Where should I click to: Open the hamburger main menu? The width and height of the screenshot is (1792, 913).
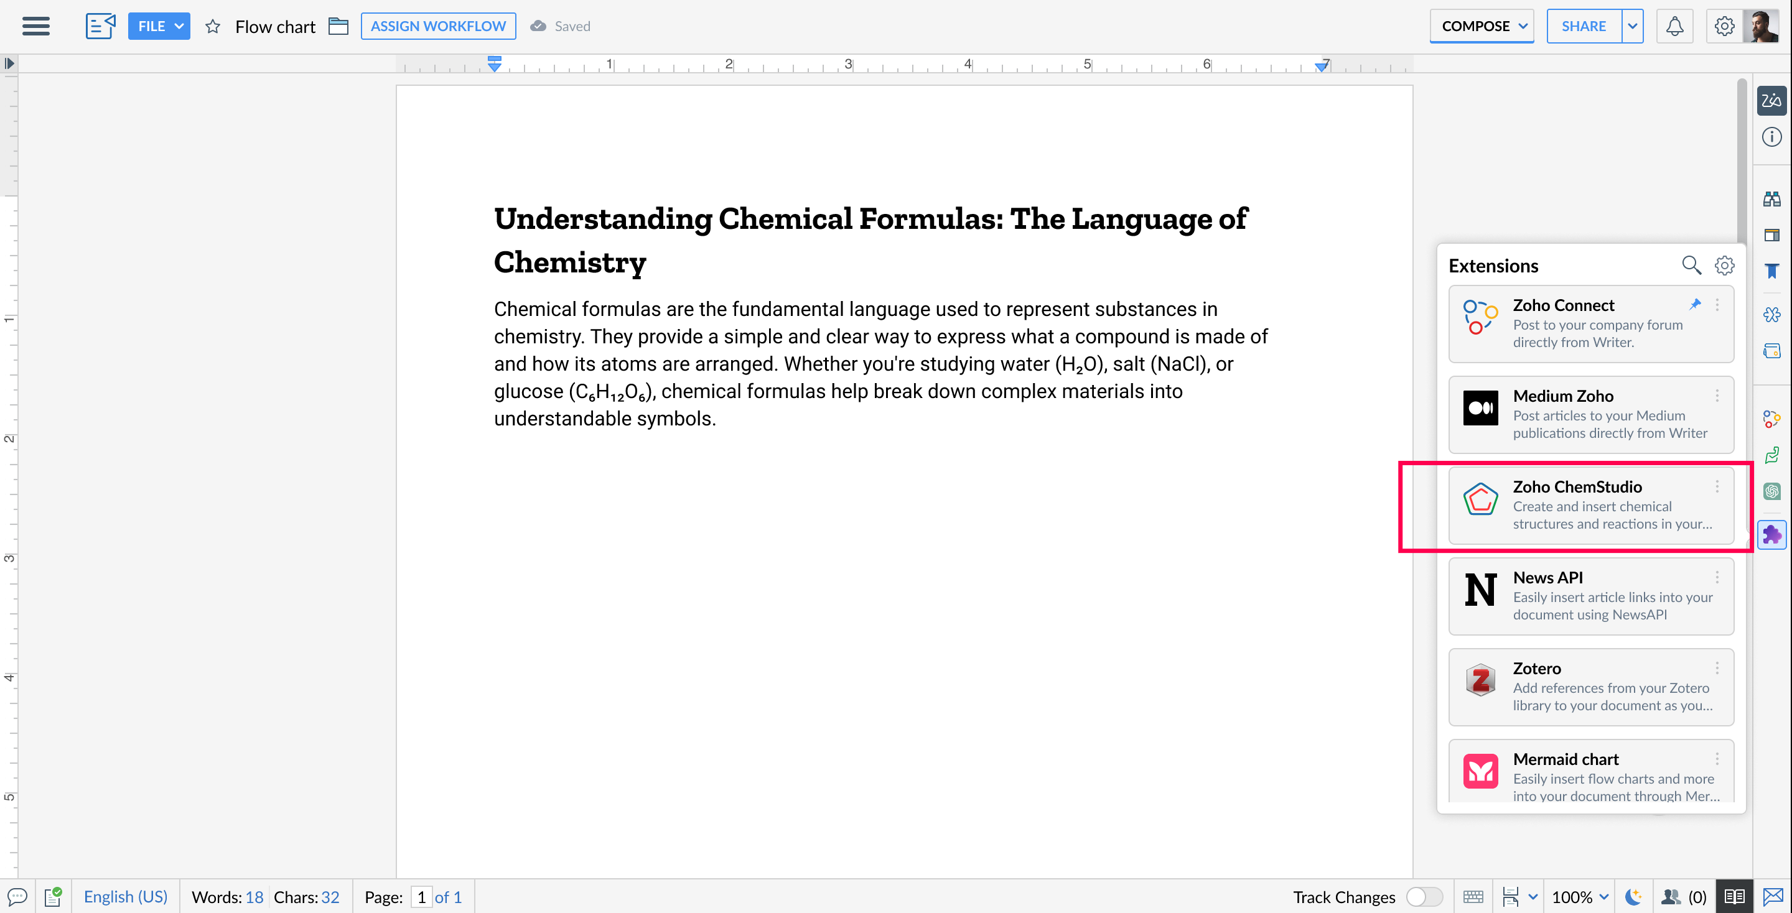pos(35,25)
